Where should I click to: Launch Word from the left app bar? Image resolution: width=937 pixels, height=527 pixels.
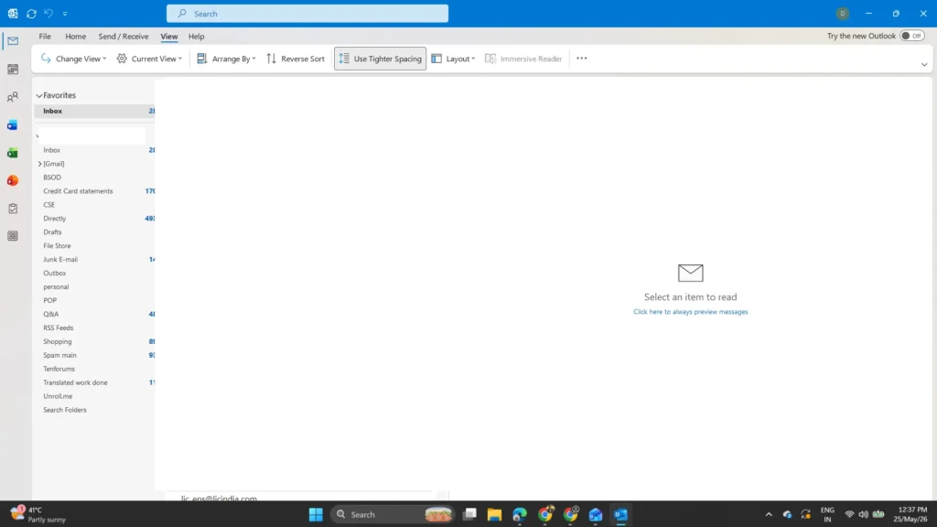click(x=13, y=124)
